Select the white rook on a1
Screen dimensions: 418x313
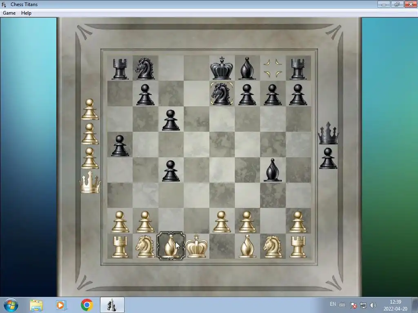tap(120, 247)
